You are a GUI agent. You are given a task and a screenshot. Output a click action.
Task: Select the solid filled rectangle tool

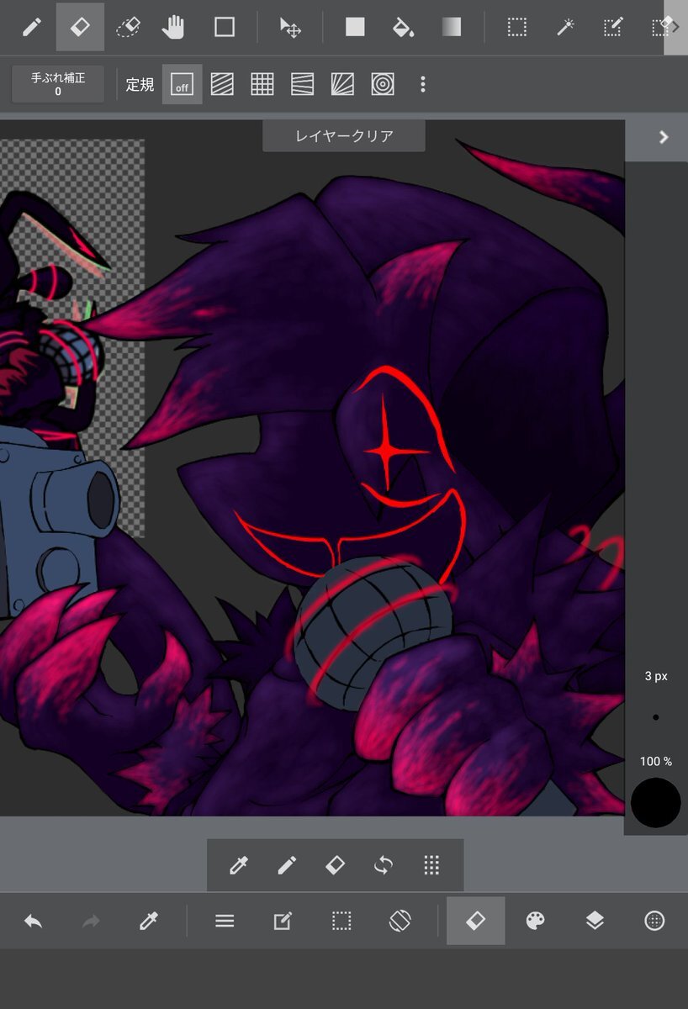pyautogui.click(x=355, y=27)
